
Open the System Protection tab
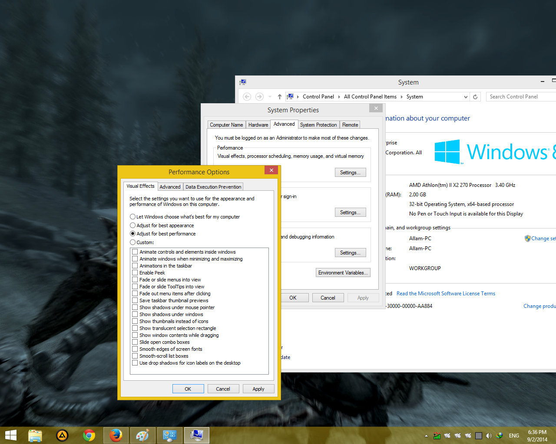tap(318, 124)
